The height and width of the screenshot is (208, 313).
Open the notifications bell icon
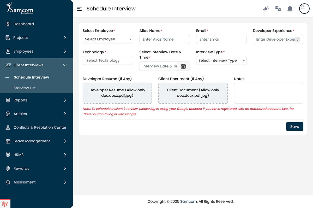point(290,9)
